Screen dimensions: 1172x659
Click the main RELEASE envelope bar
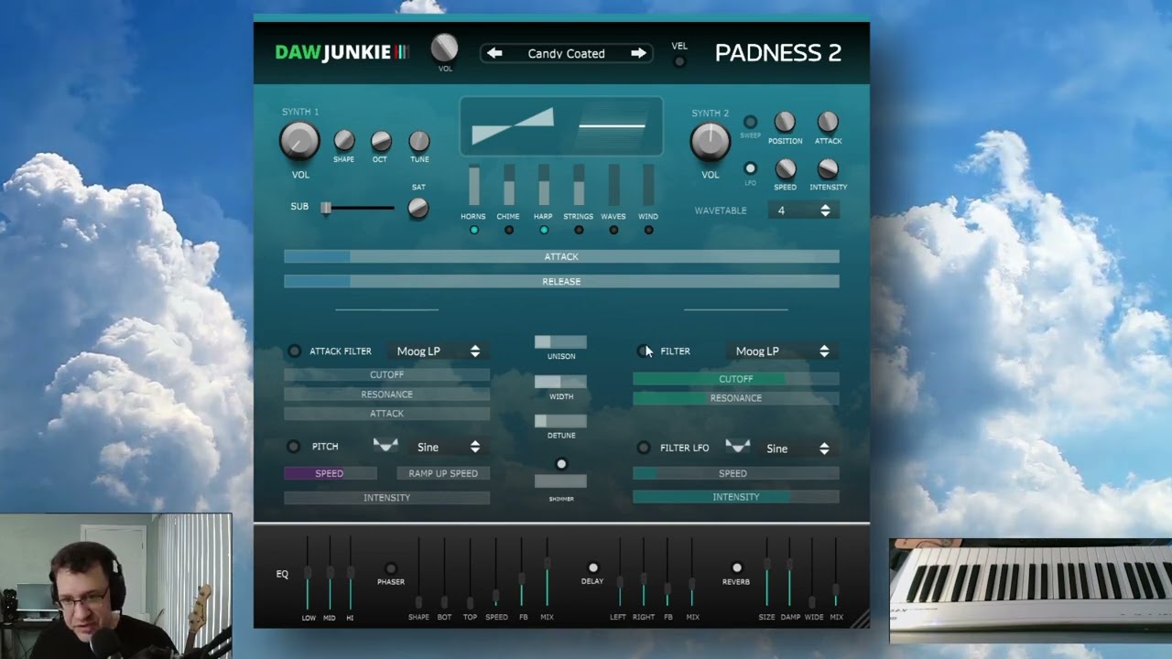click(x=561, y=281)
